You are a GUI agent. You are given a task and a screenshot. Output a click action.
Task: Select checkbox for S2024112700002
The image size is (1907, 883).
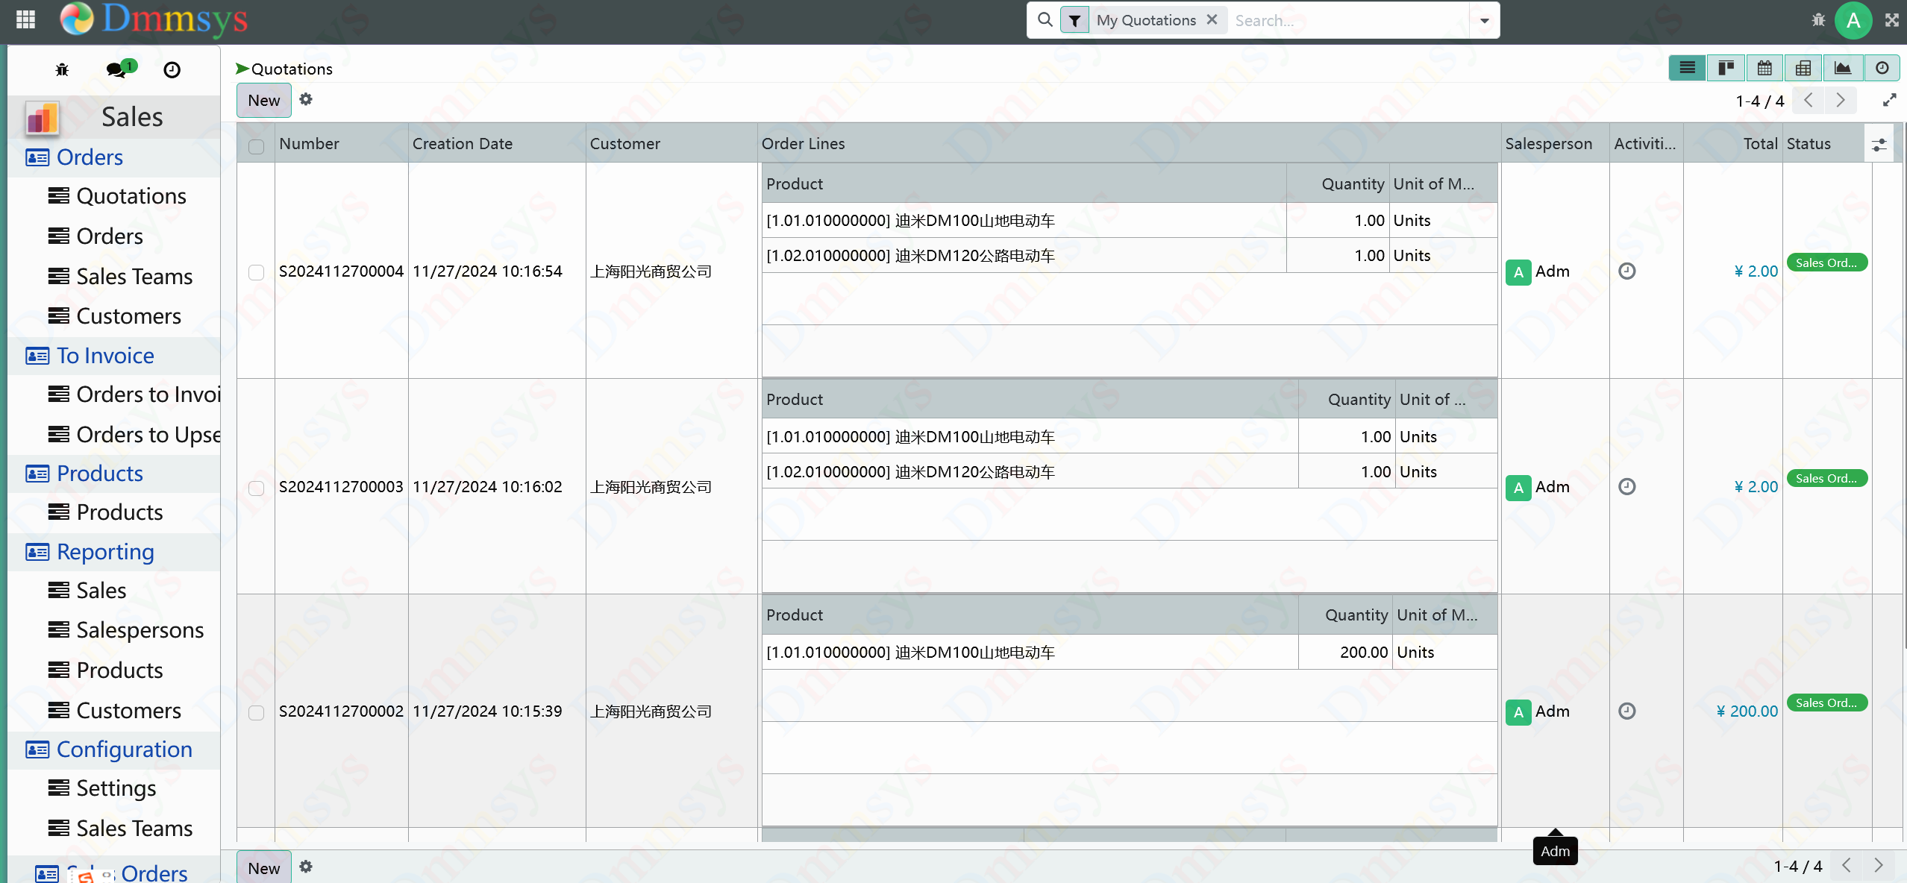pyautogui.click(x=256, y=712)
